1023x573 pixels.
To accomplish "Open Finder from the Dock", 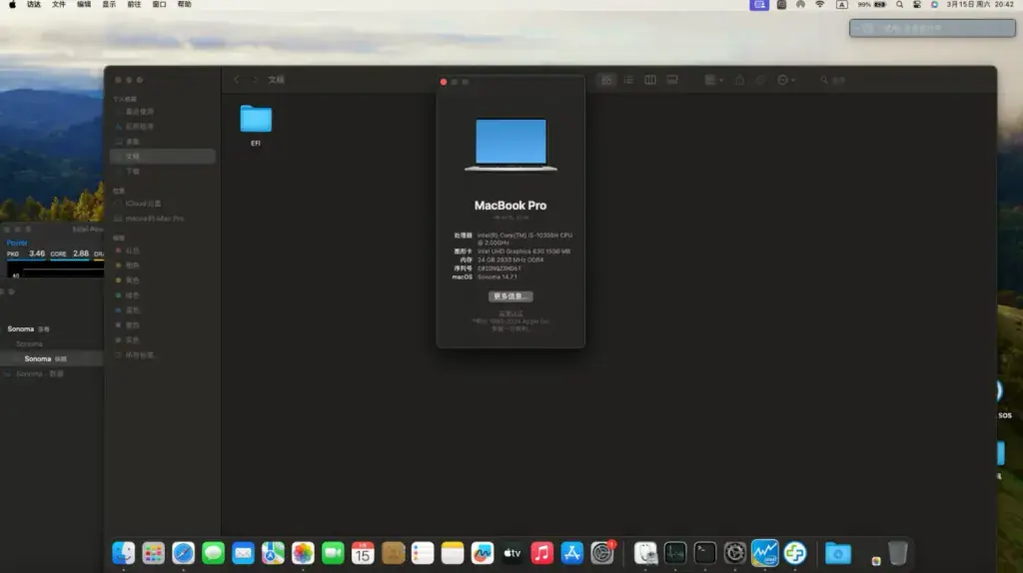I will pos(123,553).
